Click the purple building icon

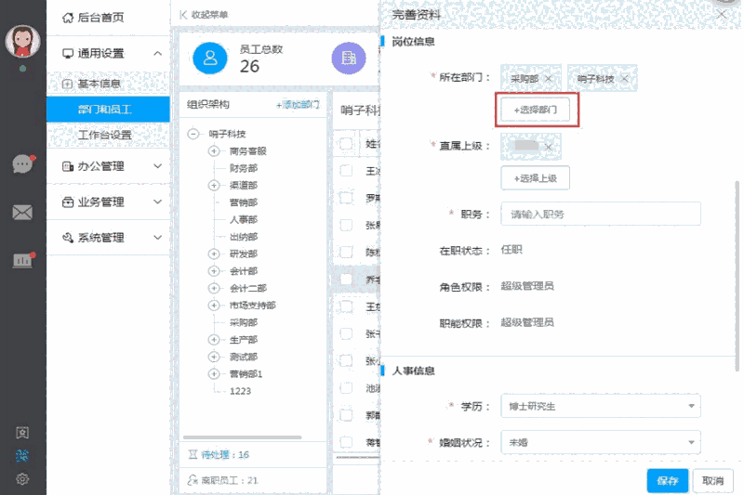349,59
